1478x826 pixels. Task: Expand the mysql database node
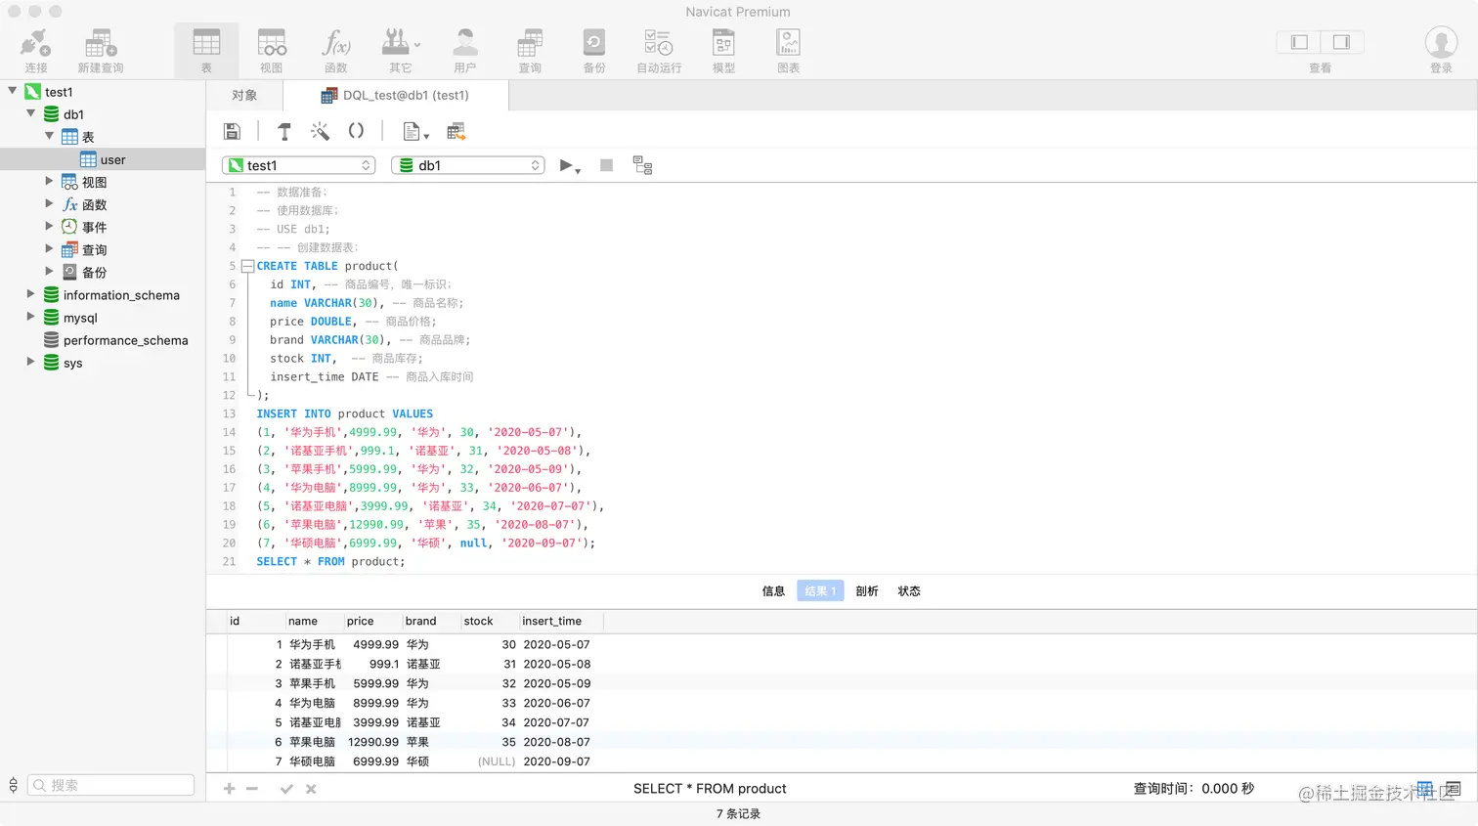(30, 316)
